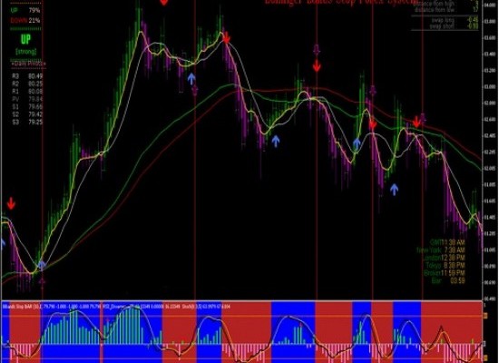This screenshot has width=499, height=363.
Task: Click the red arrow next to the rightmost vertical line
Action: [416, 122]
